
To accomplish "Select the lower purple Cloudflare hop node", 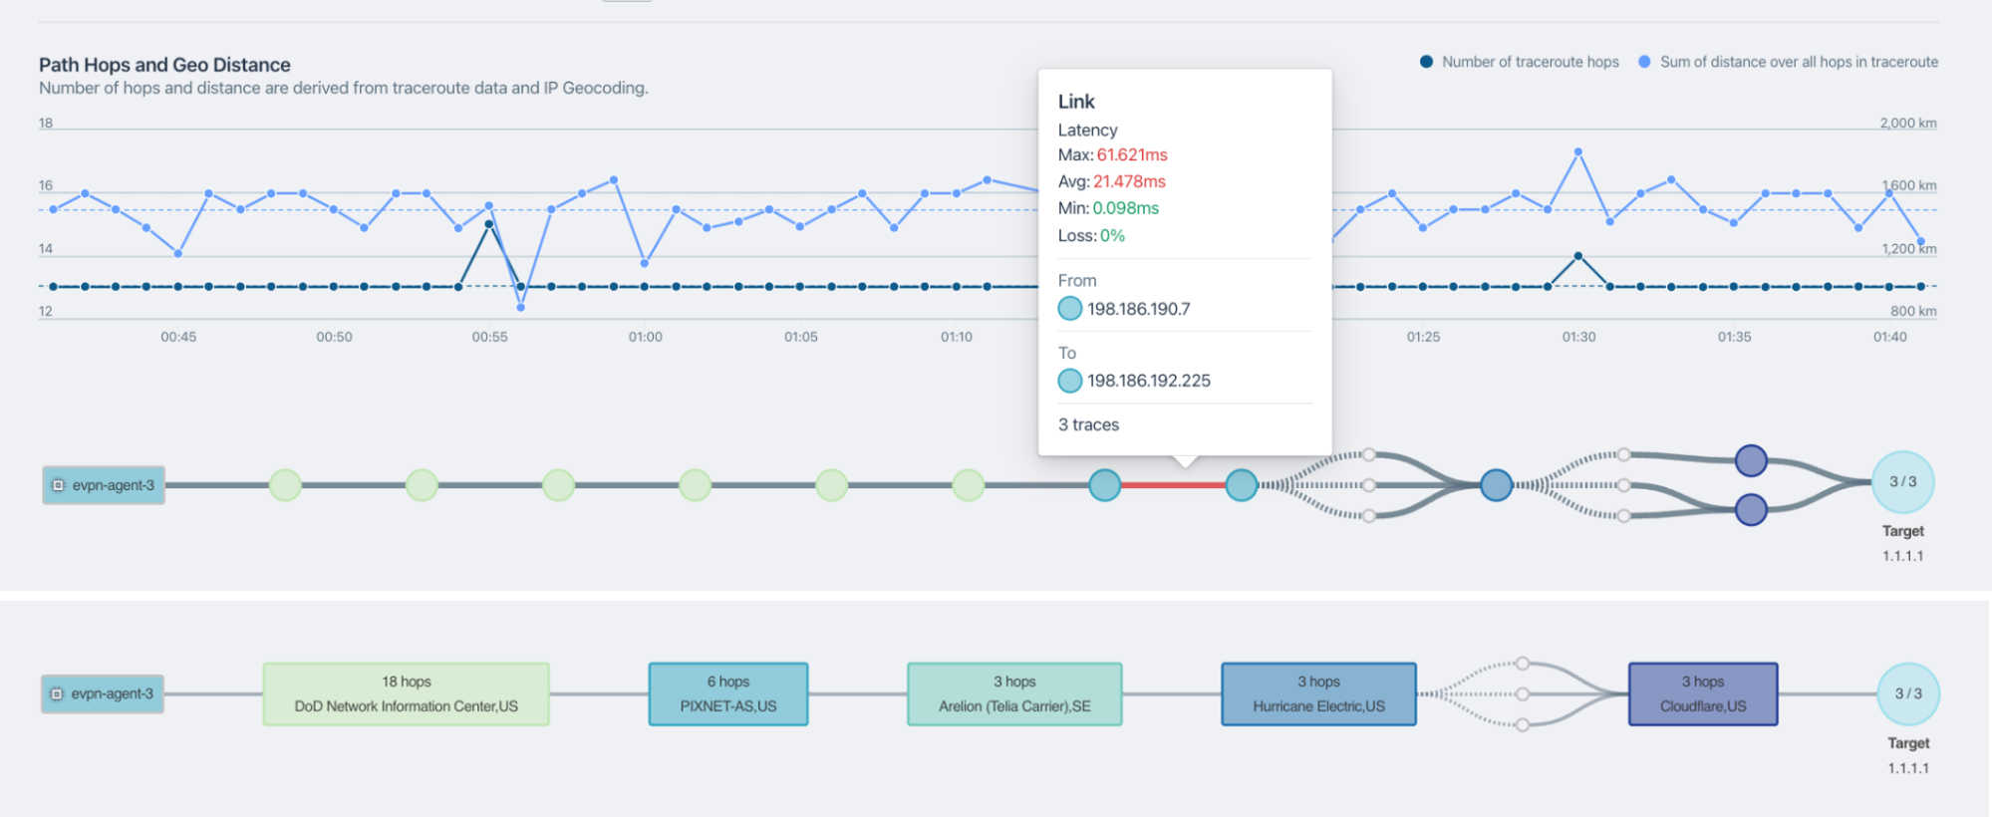I will [1751, 510].
